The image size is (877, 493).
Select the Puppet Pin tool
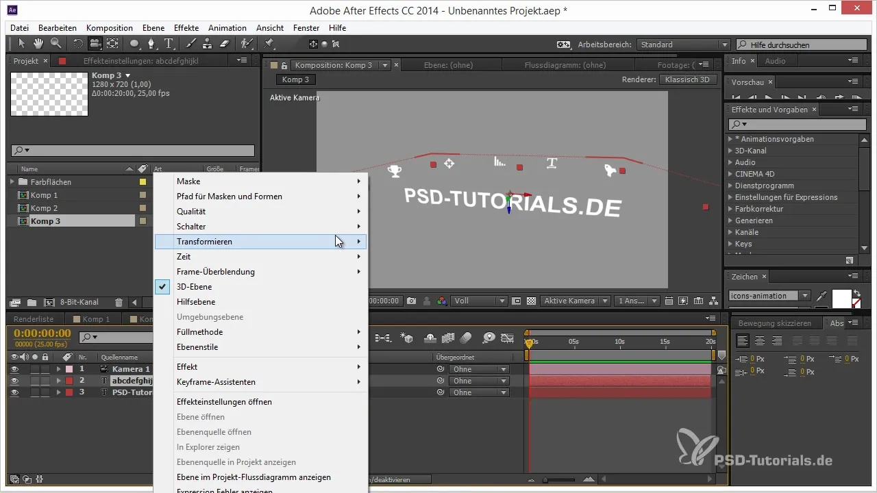click(x=269, y=44)
